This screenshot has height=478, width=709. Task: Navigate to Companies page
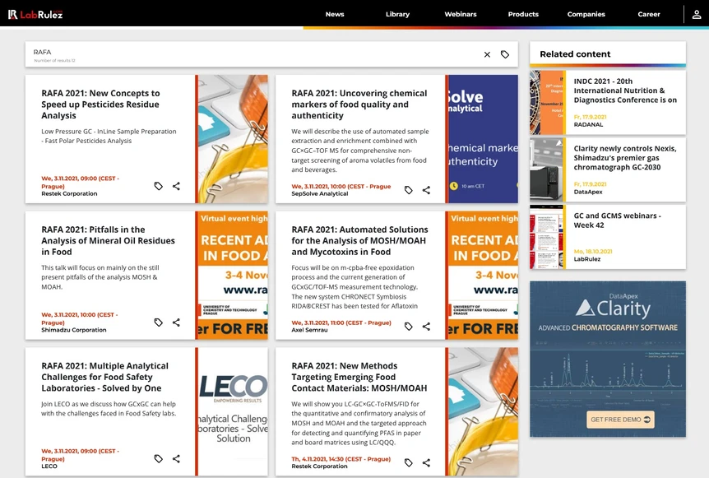tap(586, 15)
